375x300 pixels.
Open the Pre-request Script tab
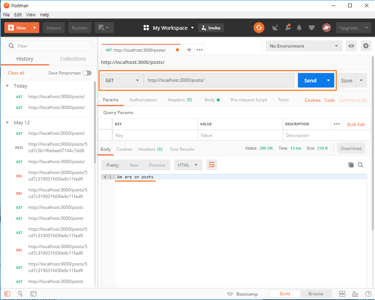[249, 100]
